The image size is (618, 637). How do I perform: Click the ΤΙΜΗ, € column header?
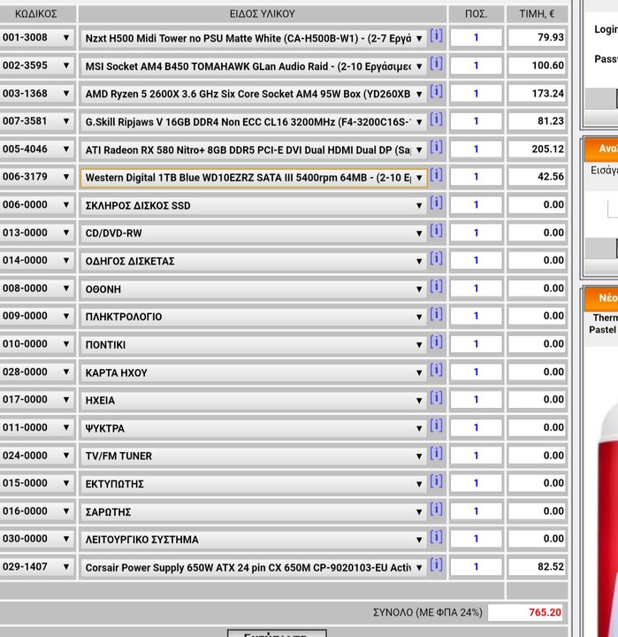[537, 14]
